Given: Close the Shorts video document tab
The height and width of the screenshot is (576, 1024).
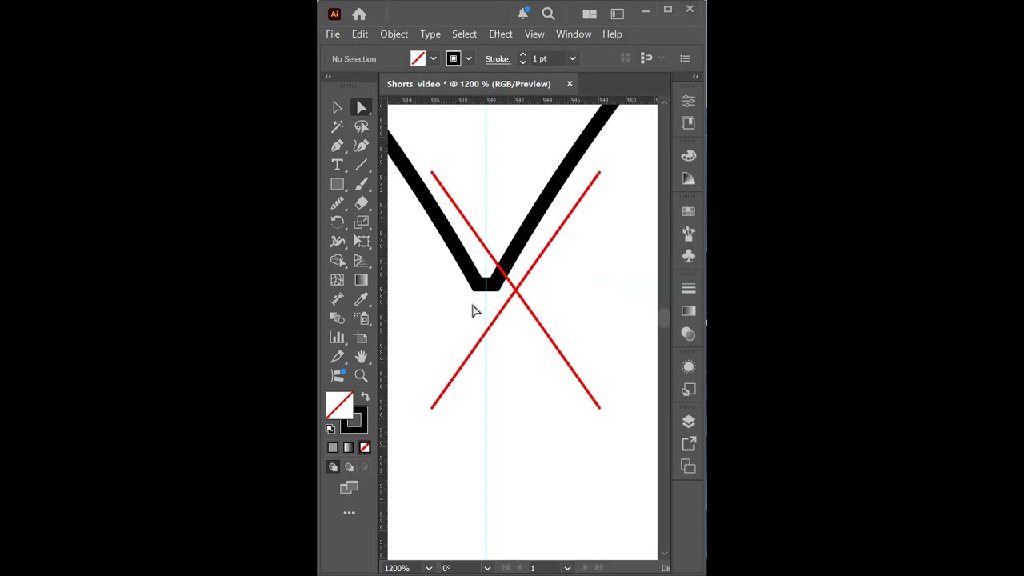Looking at the screenshot, I should click(x=570, y=84).
